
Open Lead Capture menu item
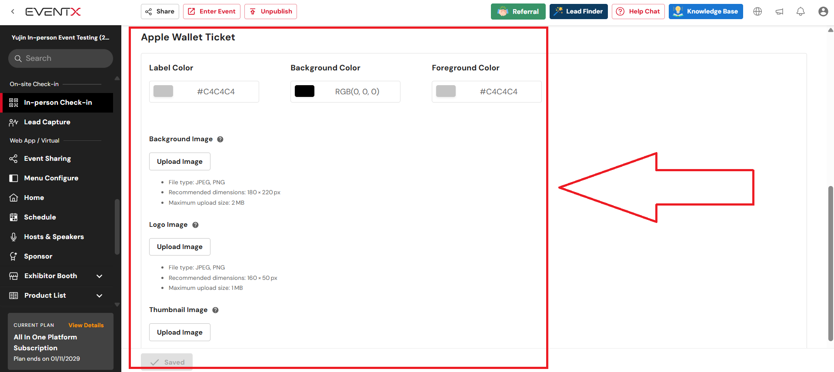(x=57, y=122)
